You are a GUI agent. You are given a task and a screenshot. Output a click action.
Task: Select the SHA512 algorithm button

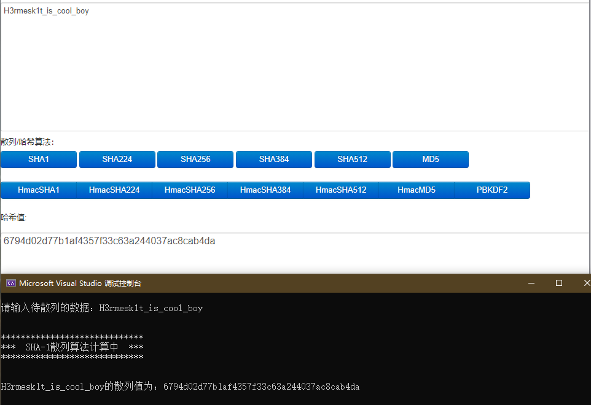pos(352,159)
